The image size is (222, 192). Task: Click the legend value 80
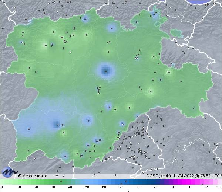(138, 187)
